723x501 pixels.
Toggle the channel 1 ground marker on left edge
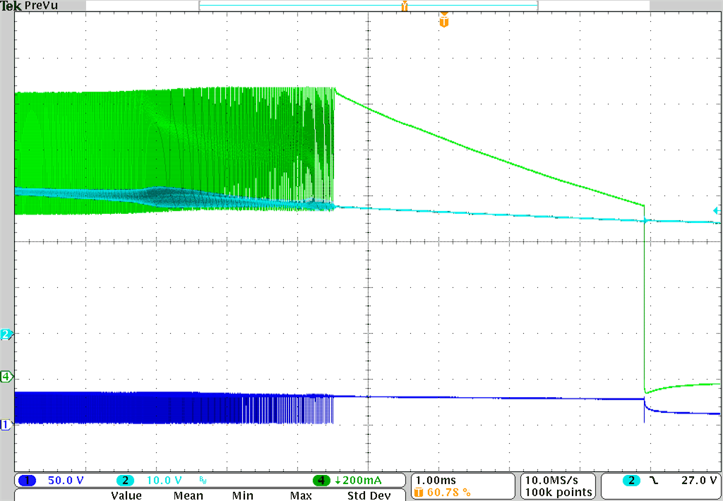(x=5, y=424)
